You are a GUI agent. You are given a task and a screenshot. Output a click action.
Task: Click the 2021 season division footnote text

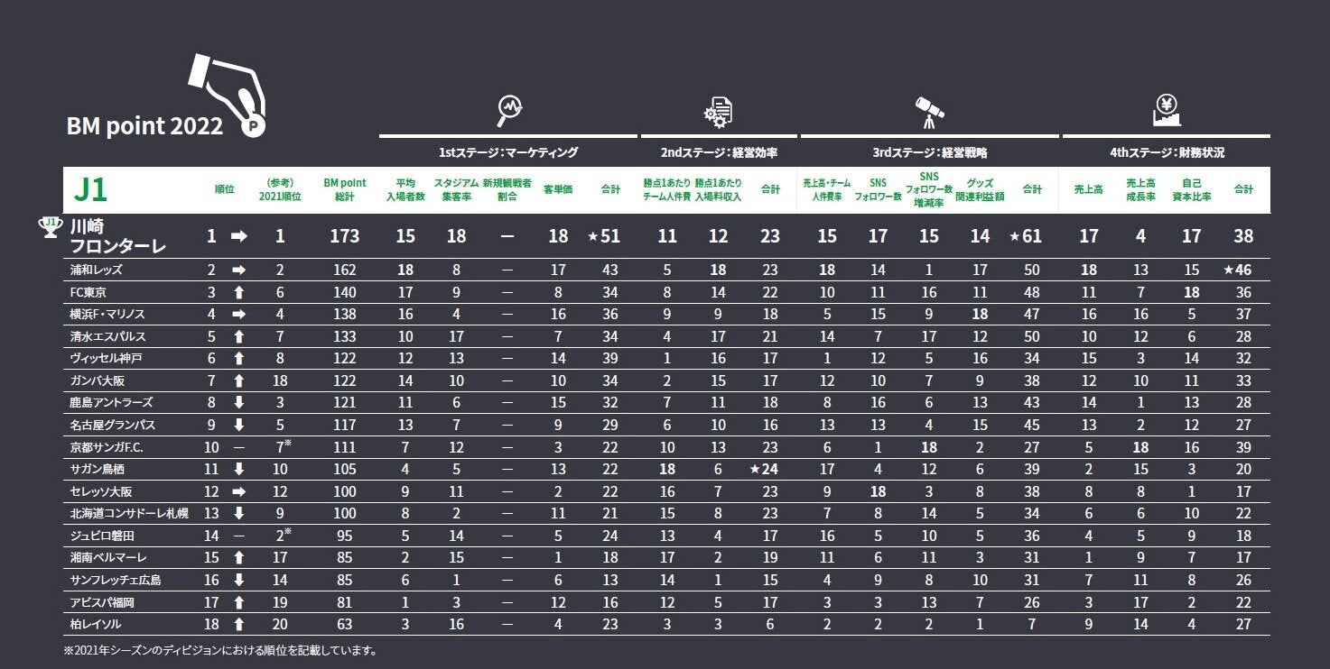(x=220, y=650)
